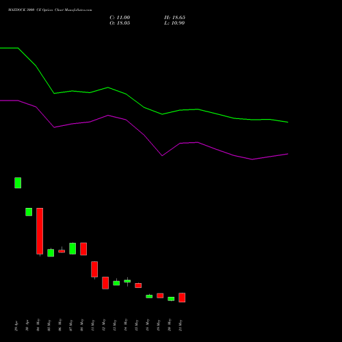The height and width of the screenshot is (342, 342).
Task: Select the 21 May date label
Action: pyautogui.click(x=181, y=325)
